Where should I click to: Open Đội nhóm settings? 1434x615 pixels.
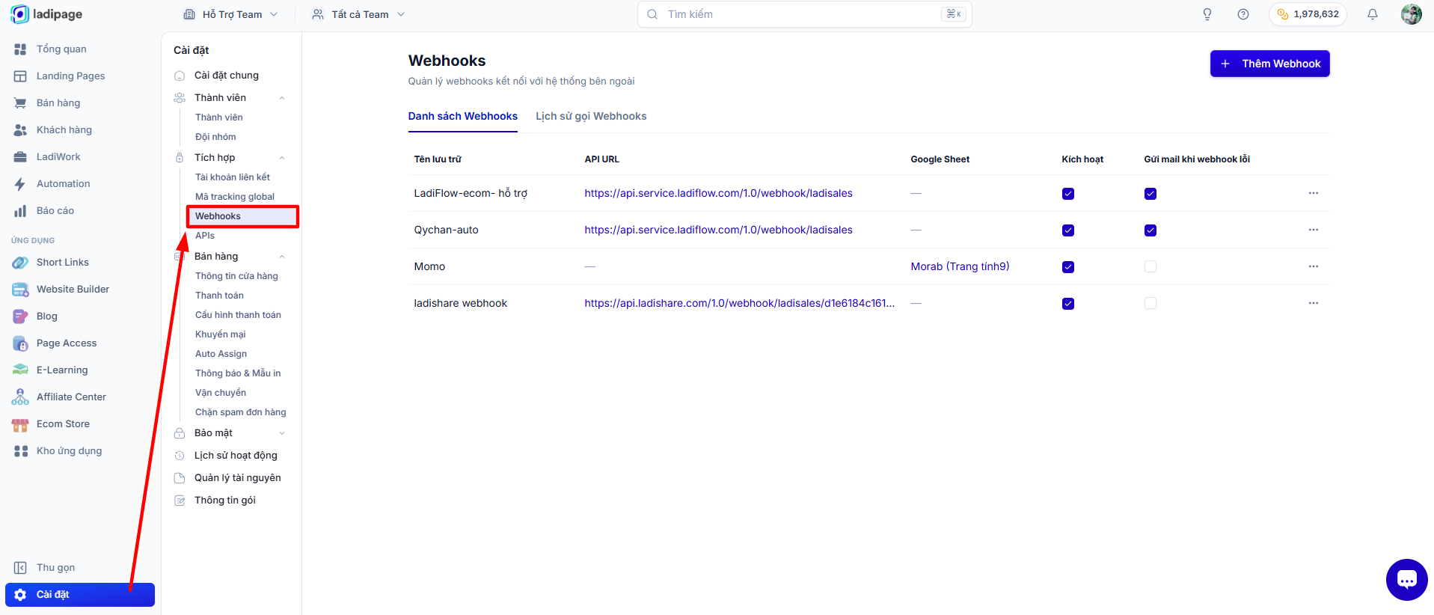tap(215, 137)
